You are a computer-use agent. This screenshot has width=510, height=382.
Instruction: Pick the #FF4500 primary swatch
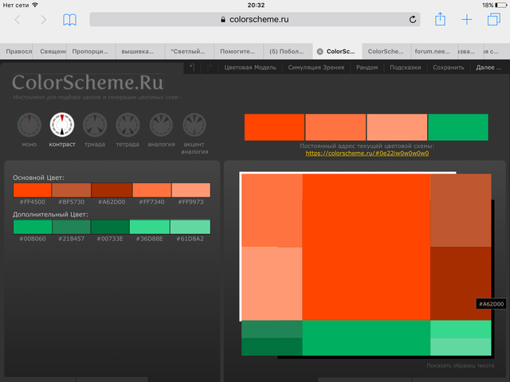coord(32,190)
